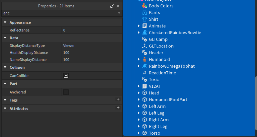
Task: Toggle the Anchored checkbox
Action: tap(66, 92)
